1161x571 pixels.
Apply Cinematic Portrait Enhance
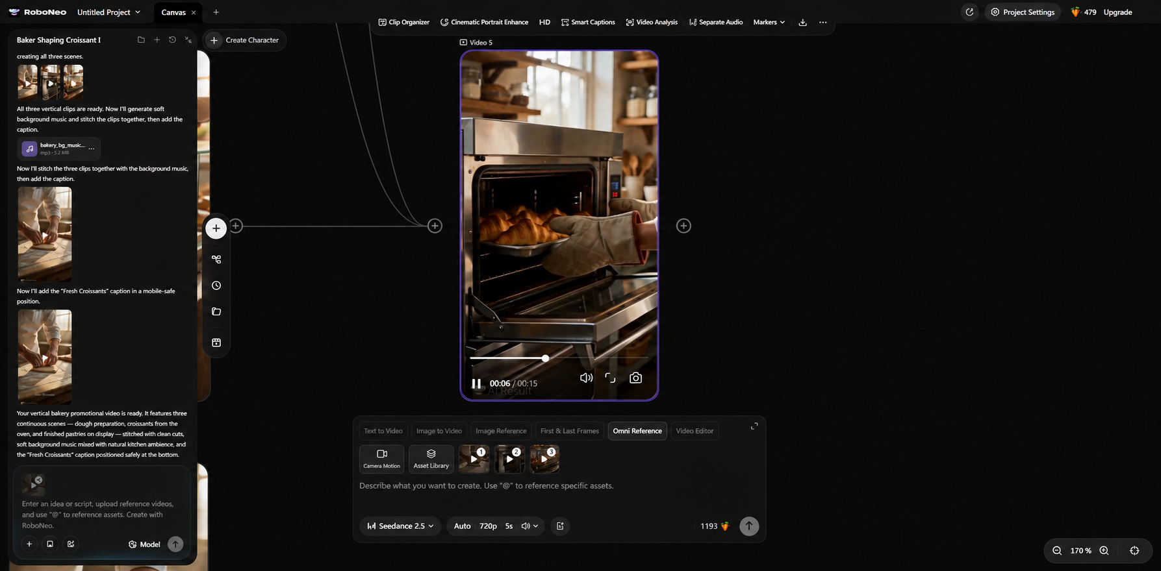[484, 22]
